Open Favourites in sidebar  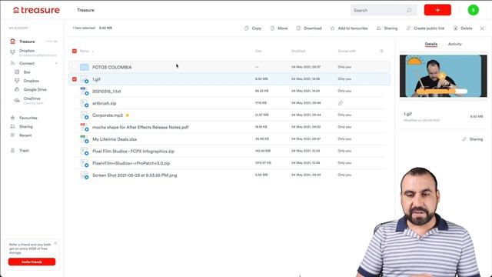coord(28,118)
